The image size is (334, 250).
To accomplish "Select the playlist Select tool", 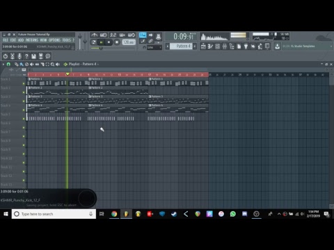I will click(47, 64).
